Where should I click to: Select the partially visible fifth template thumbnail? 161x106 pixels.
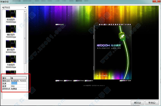click(11, 72)
